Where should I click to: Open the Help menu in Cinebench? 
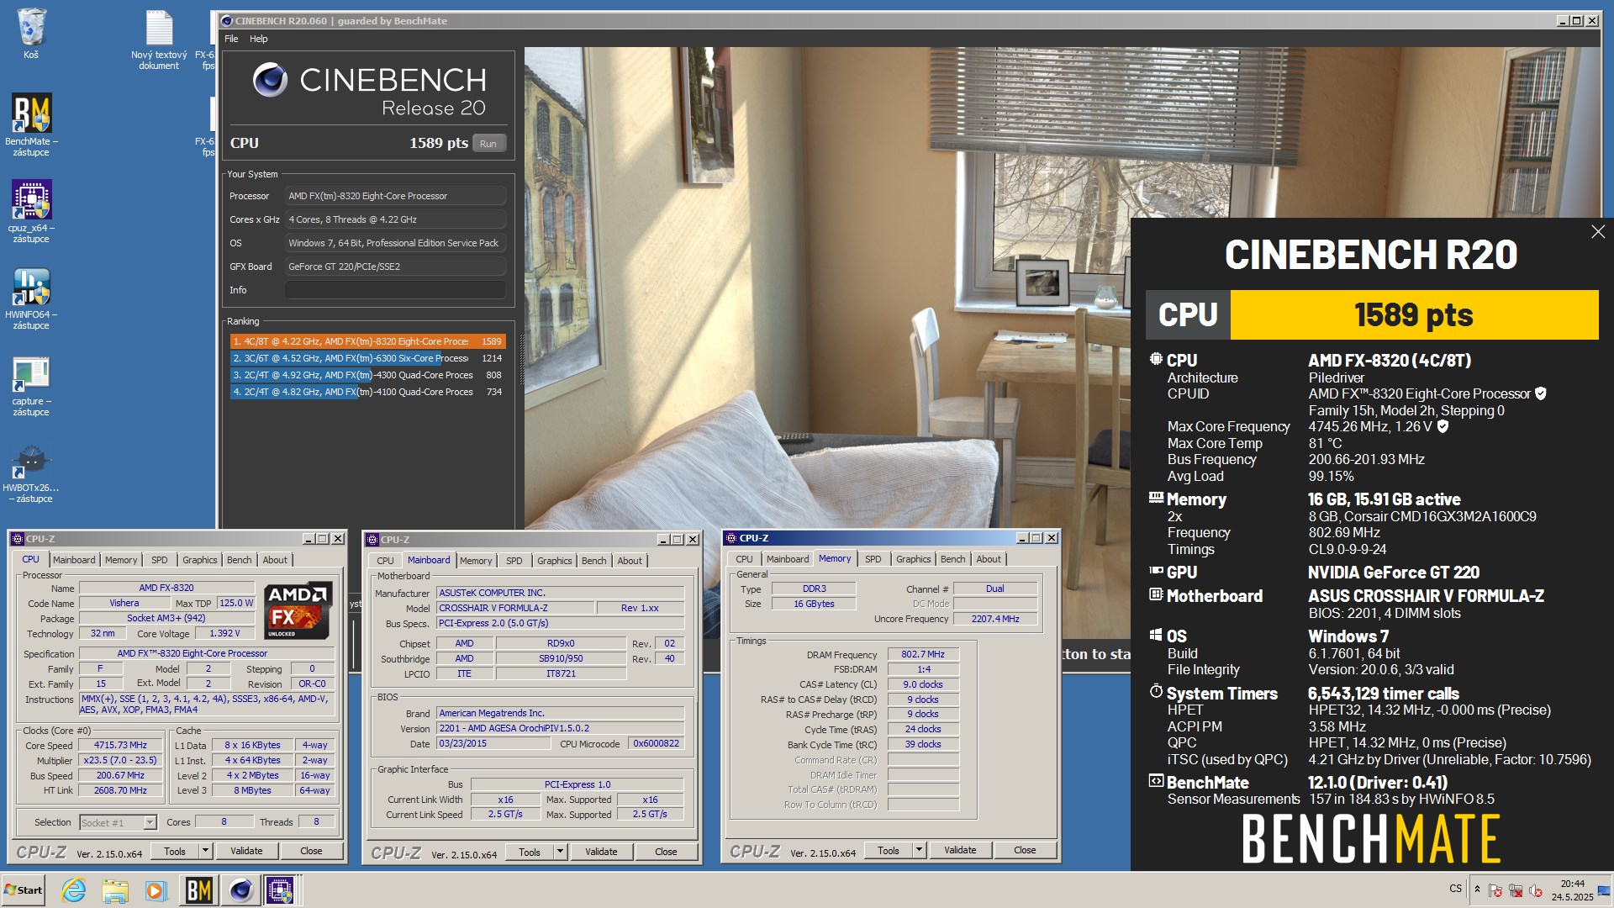(x=259, y=39)
